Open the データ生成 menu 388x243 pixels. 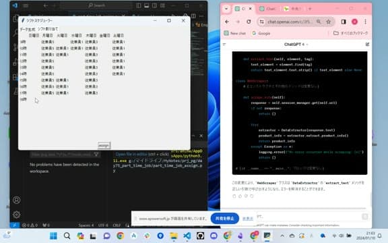pos(28,29)
